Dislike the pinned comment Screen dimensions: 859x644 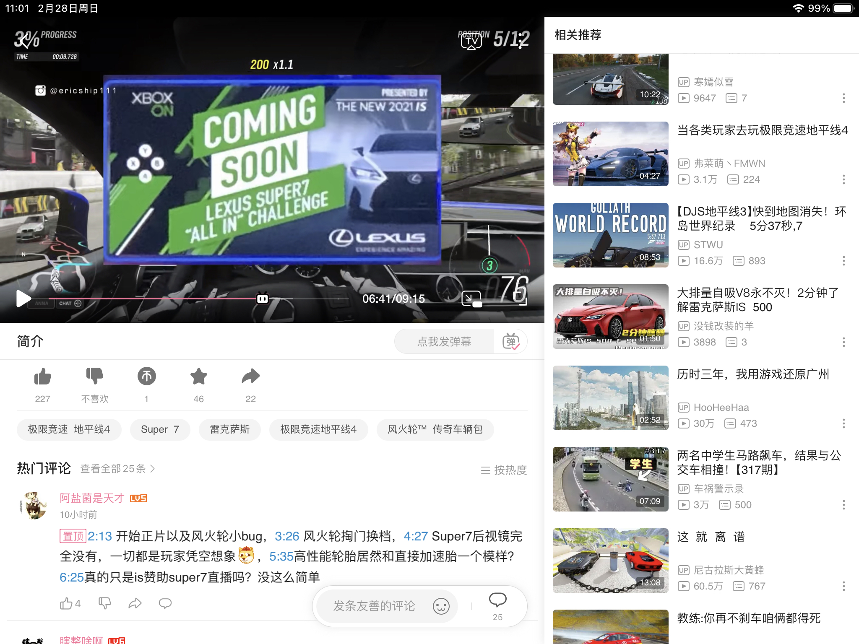[104, 604]
